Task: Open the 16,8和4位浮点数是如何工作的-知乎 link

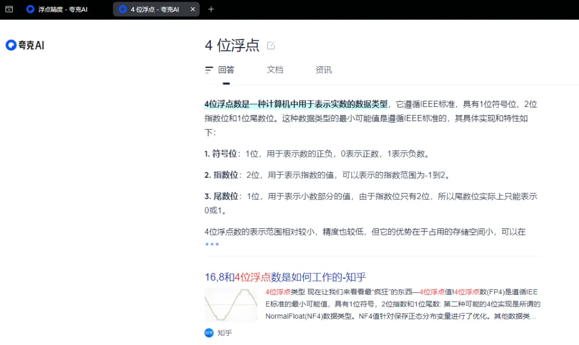Action: tap(285, 277)
